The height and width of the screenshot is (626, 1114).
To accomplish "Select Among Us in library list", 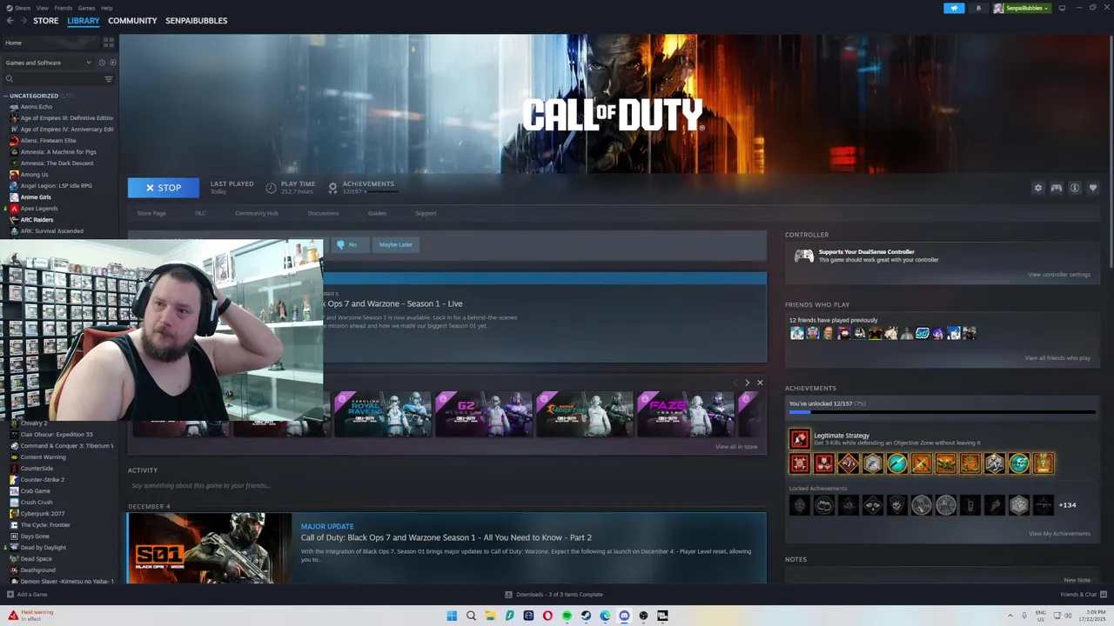I will (35, 175).
